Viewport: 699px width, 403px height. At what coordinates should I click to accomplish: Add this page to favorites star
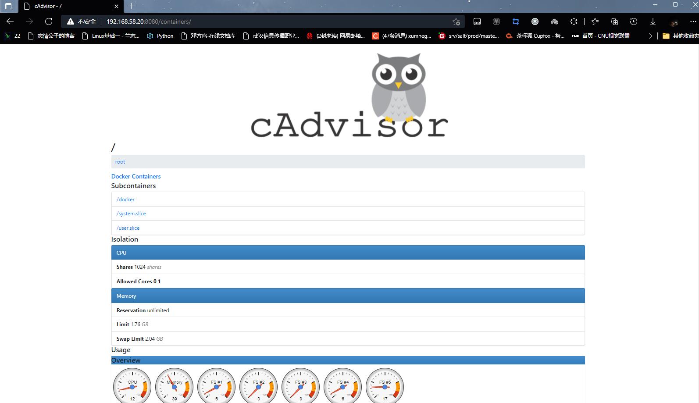pos(456,21)
